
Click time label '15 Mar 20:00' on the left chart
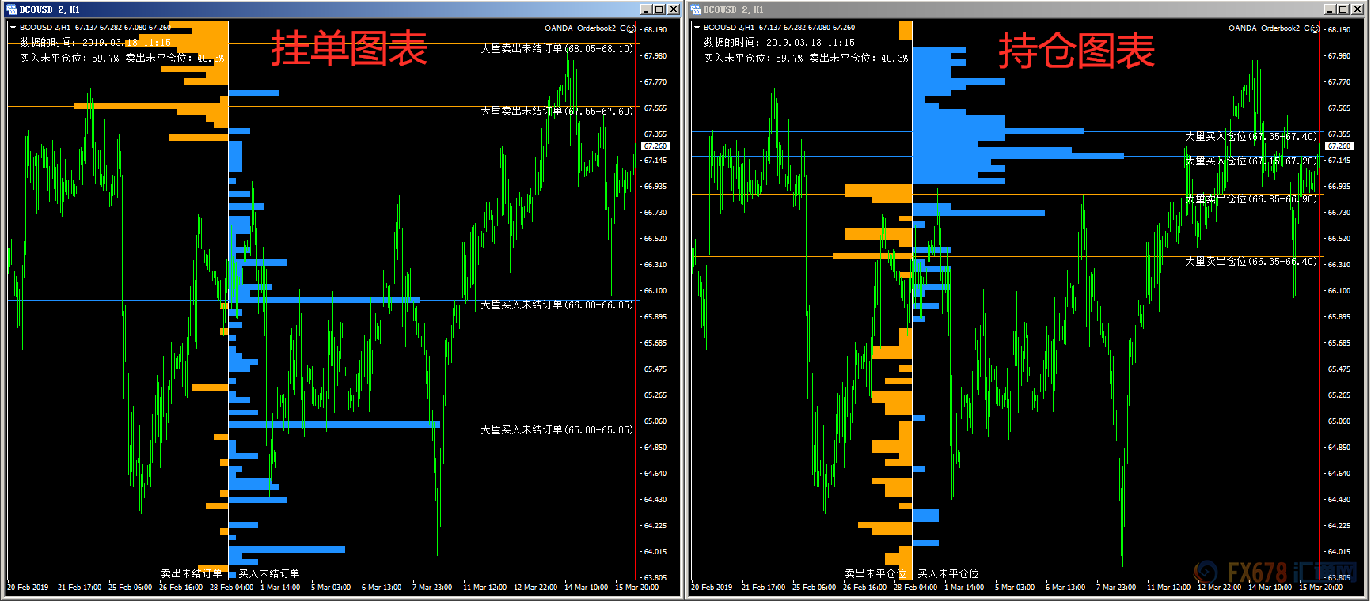click(637, 588)
